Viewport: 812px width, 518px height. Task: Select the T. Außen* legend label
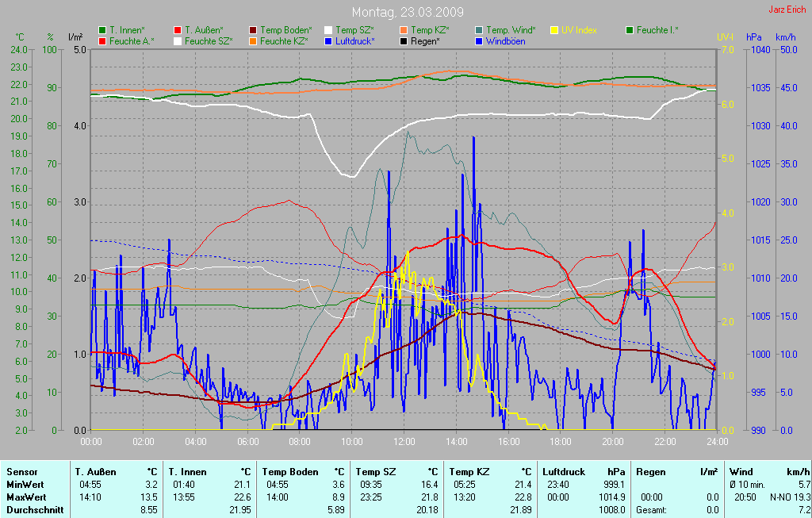(204, 31)
